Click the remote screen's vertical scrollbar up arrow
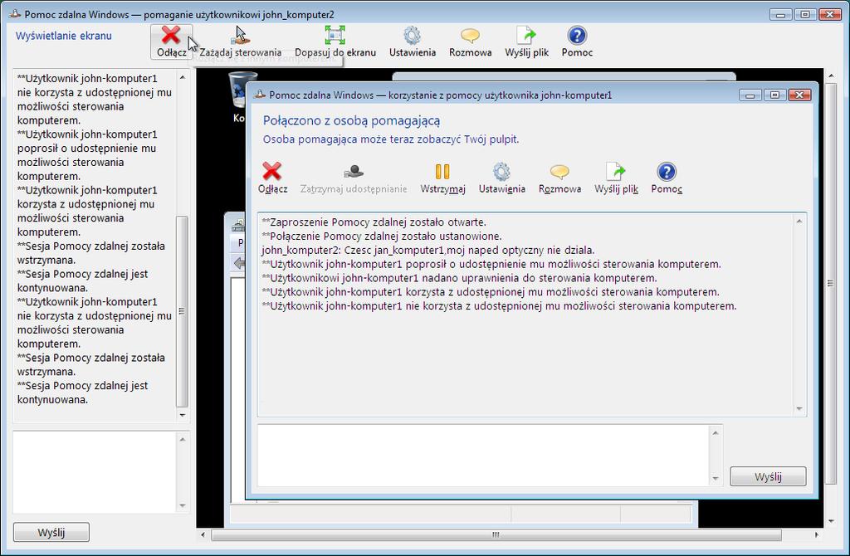Screen dimensions: 850x556 pos(831,76)
